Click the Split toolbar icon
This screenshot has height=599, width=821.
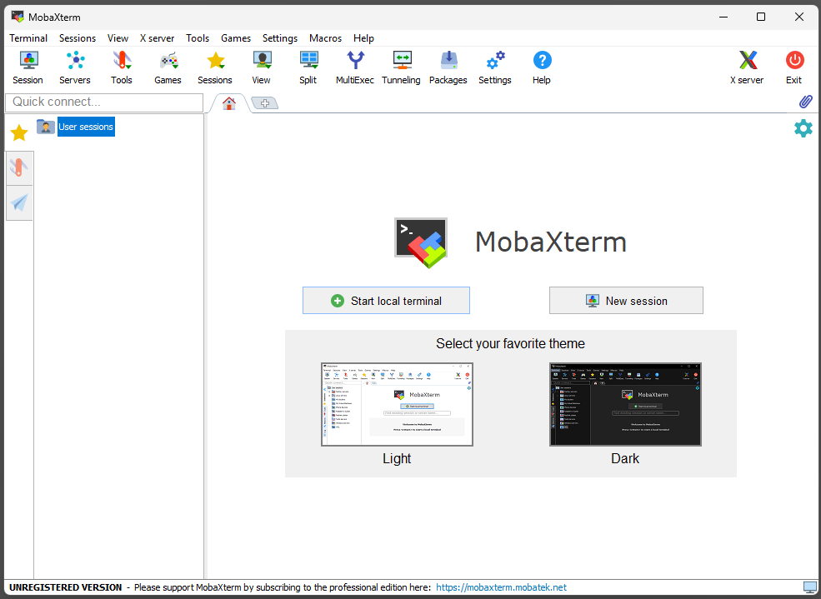coord(308,67)
